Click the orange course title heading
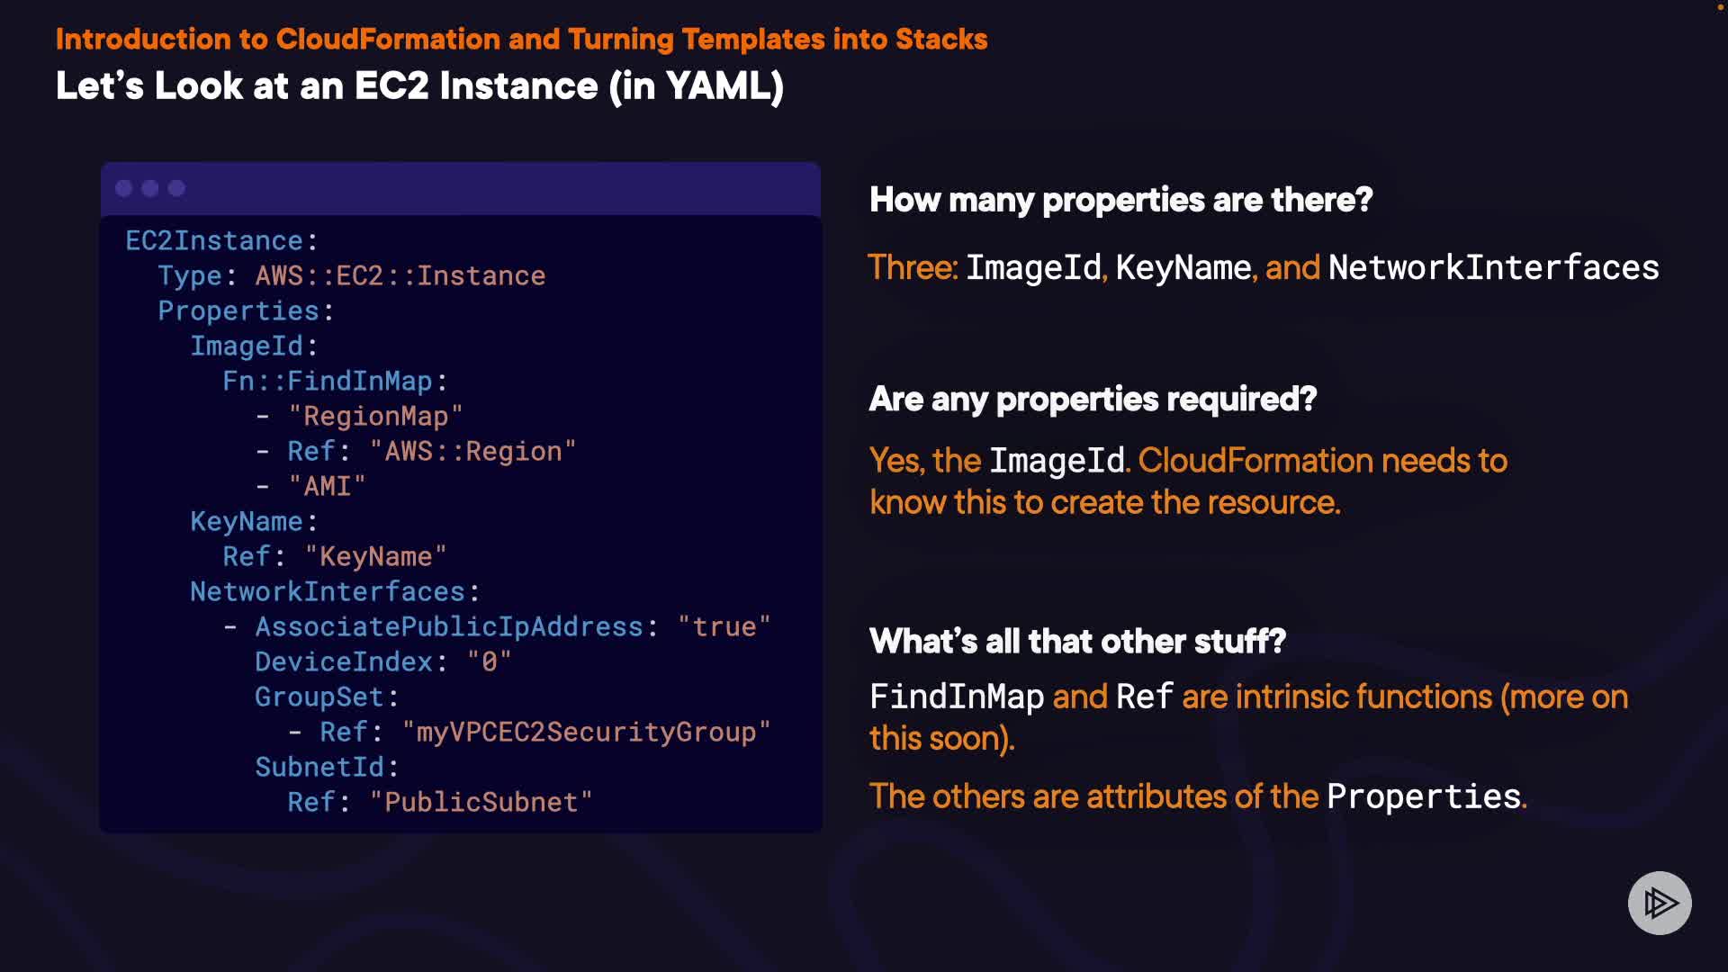This screenshot has height=972, width=1728. click(x=521, y=40)
